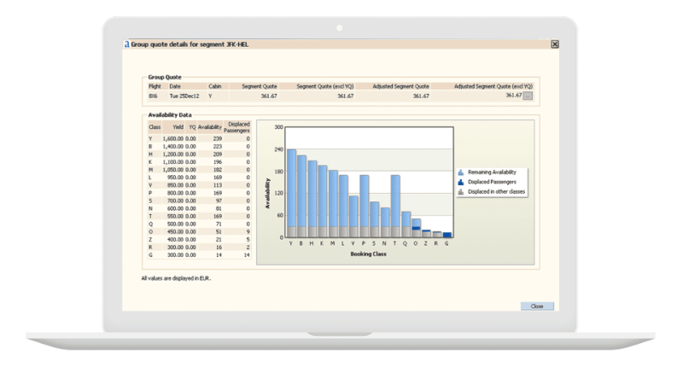Click the dark blue bar for class G
The height and width of the screenshot is (373, 683).
(447, 235)
